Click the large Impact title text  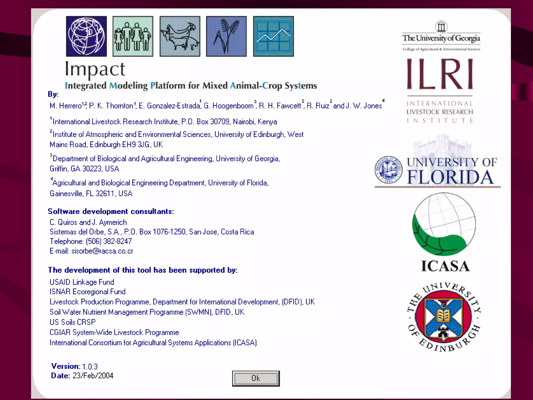point(95,69)
